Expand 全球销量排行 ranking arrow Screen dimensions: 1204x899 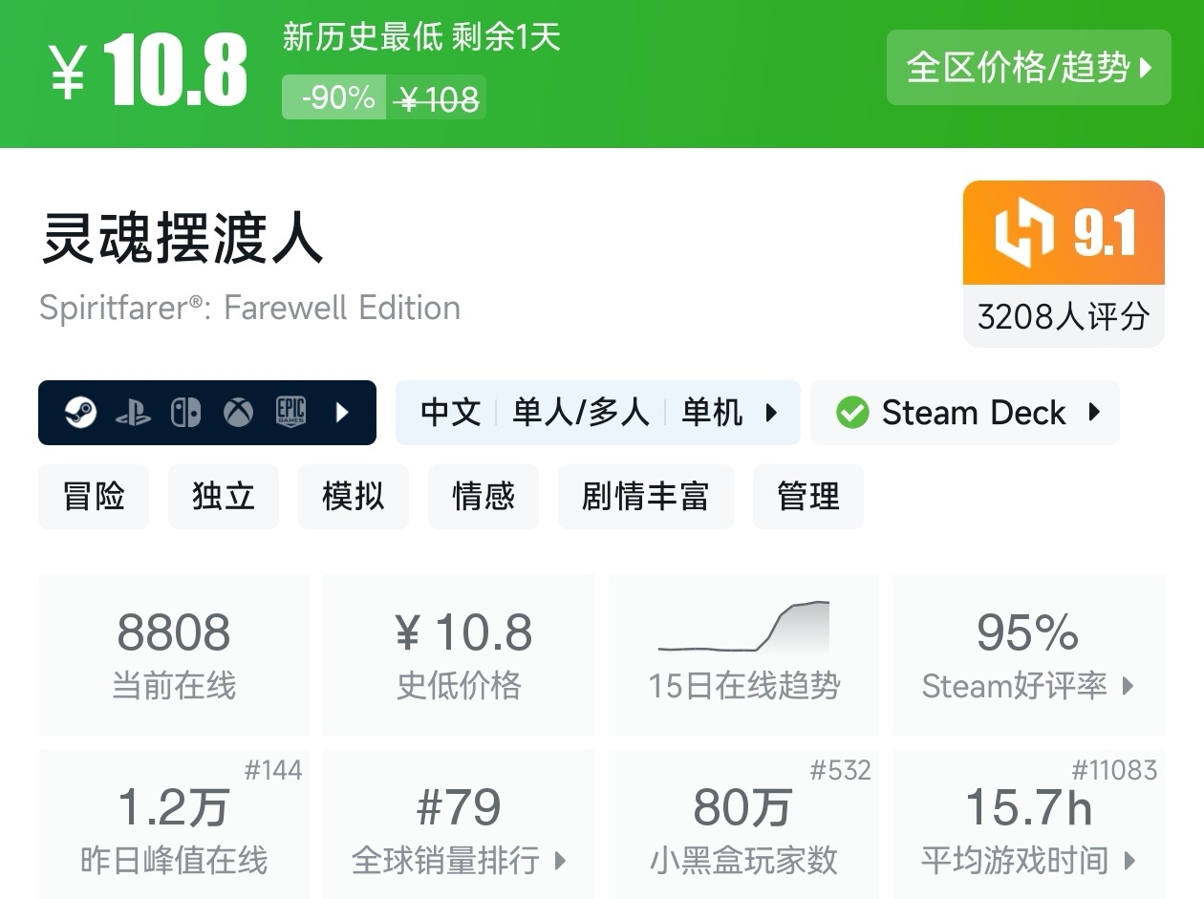(x=561, y=861)
